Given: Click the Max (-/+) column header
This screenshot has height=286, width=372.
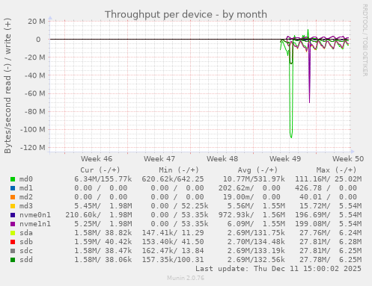Looking at the screenshot, I should coord(336,170).
